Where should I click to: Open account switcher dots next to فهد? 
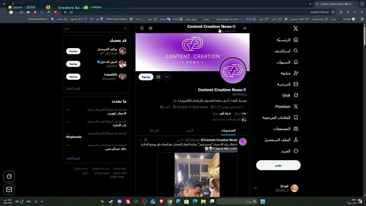pos(255,188)
